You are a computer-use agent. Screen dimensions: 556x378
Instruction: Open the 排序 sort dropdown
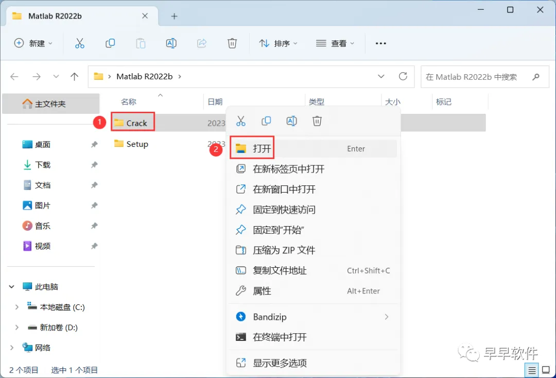coord(278,43)
